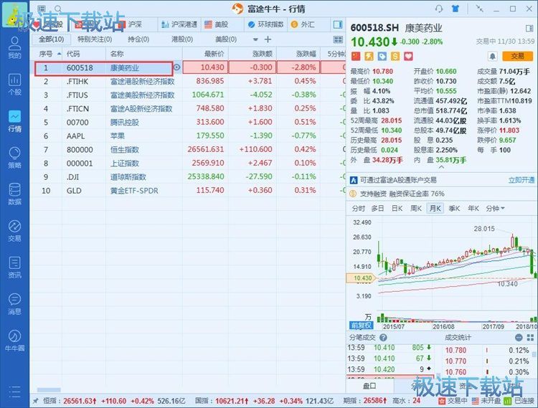Open the skin theme shirt icon
538x408 pixels.
coord(456,9)
